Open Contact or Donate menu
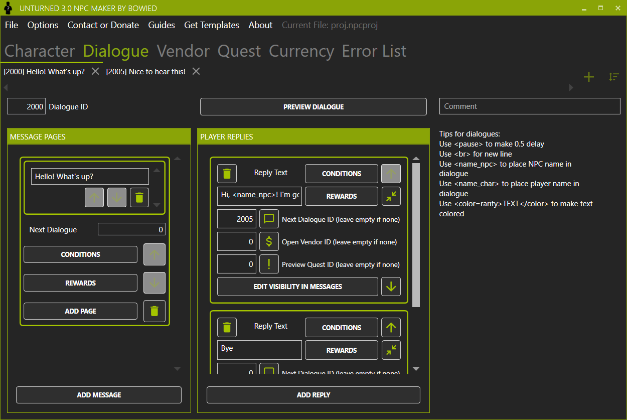Viewport: 627px width, 420px height. tap(103, 25)
